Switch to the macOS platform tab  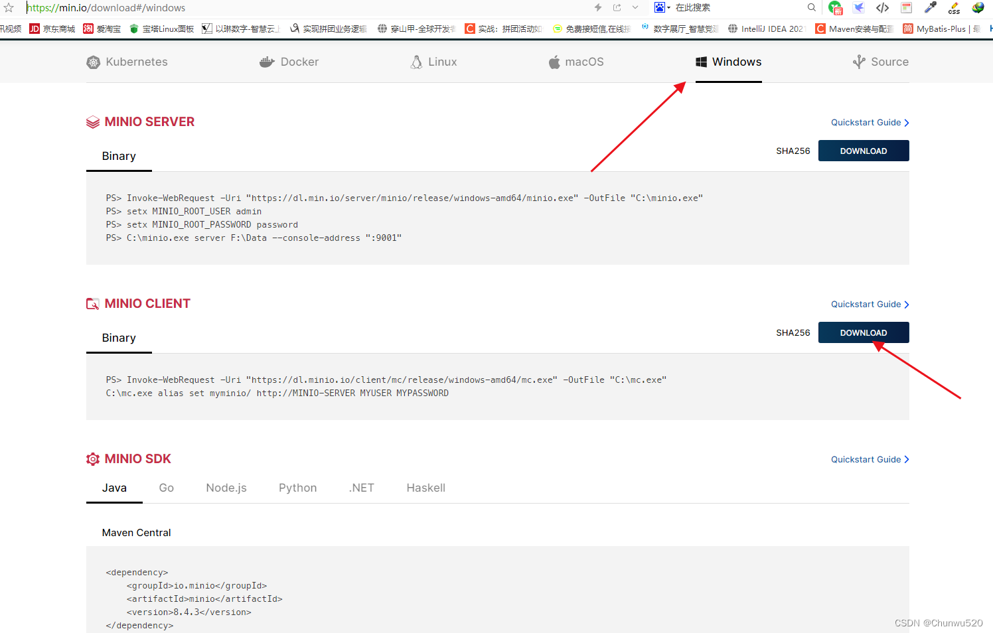click(x=576, y=62)
